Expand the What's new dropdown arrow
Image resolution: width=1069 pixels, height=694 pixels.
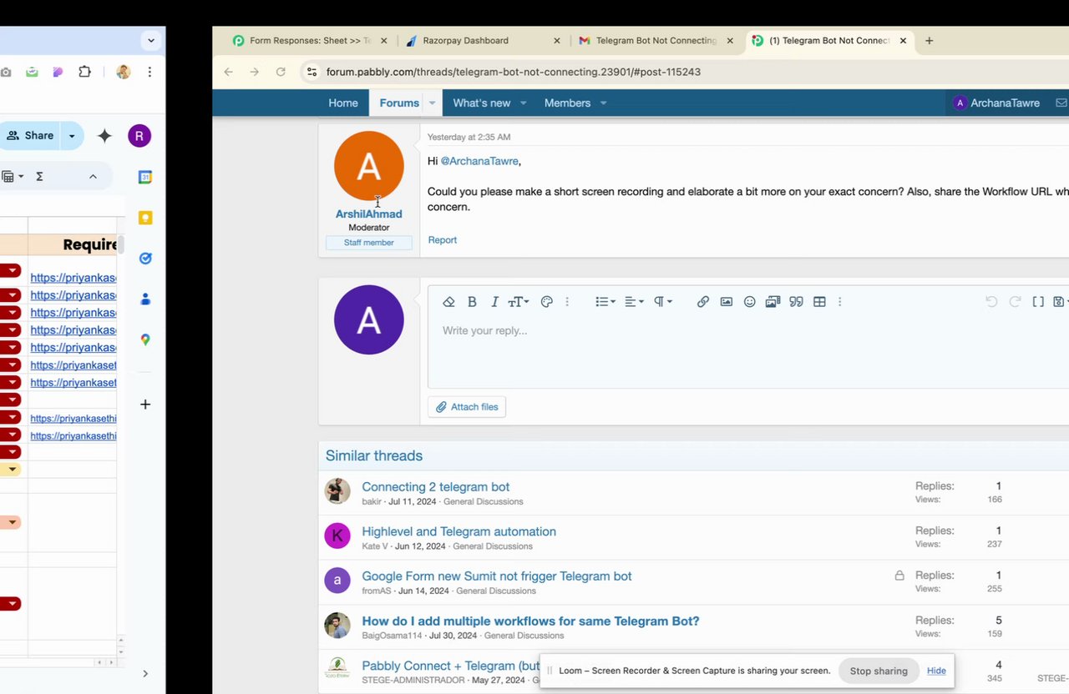(x=524, y=103)
